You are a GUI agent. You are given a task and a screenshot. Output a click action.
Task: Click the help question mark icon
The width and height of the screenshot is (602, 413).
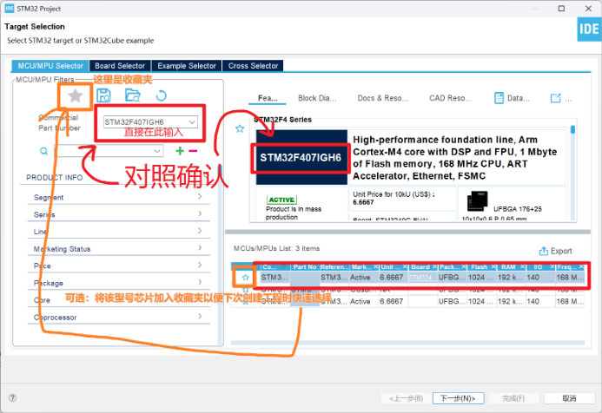tap(12, 397)
